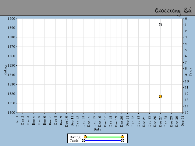Click the blue Table line in the legend

103,141
